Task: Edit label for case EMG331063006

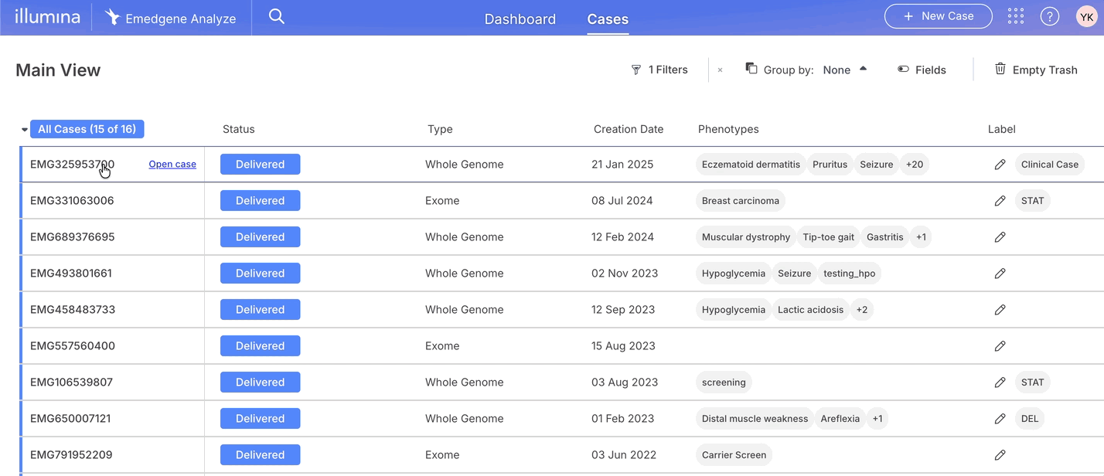Action: (x=1000, y=201)
